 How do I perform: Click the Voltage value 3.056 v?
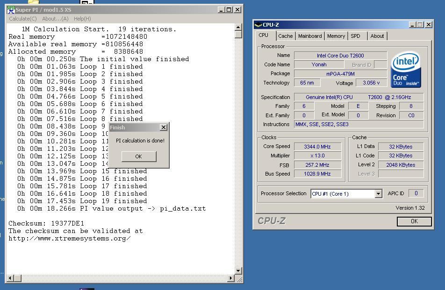click(371, 83)
